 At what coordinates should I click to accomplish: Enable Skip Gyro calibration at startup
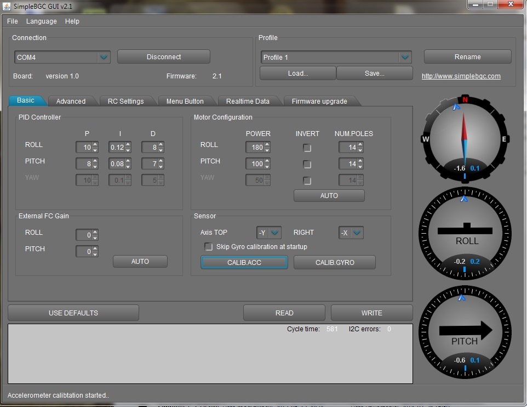coord(208,247)
